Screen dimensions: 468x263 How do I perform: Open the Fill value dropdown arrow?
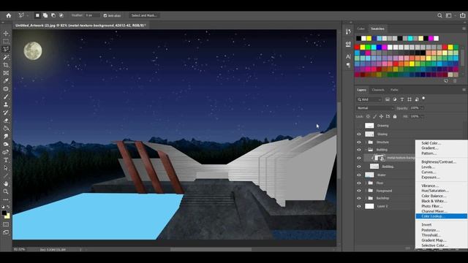423,117
